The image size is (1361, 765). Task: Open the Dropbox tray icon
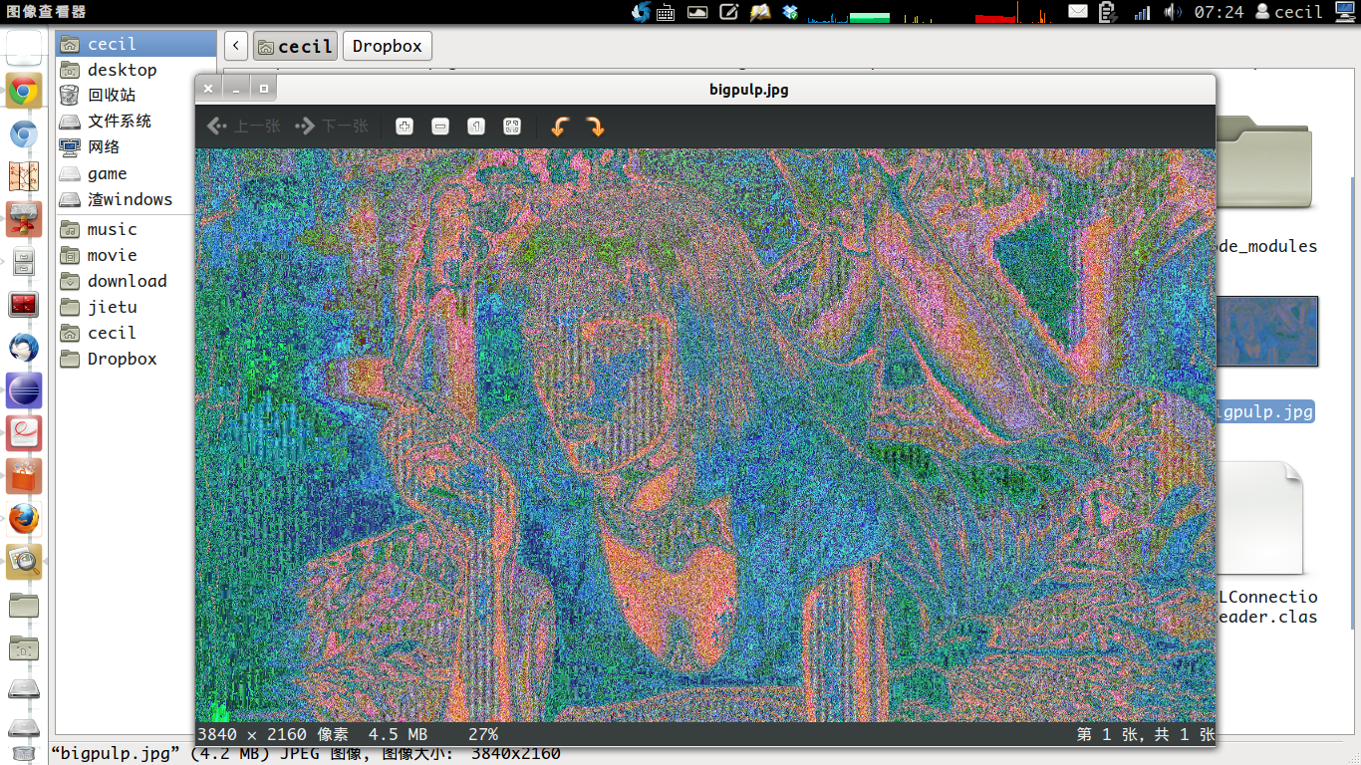[x=791, y=12]
